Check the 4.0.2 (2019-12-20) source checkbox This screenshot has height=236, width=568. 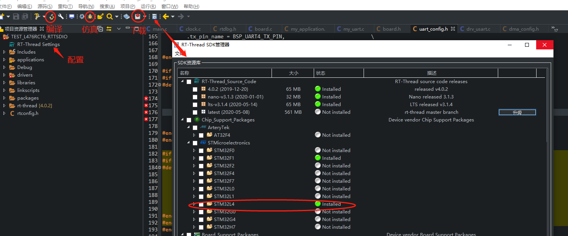click(195, 89)
